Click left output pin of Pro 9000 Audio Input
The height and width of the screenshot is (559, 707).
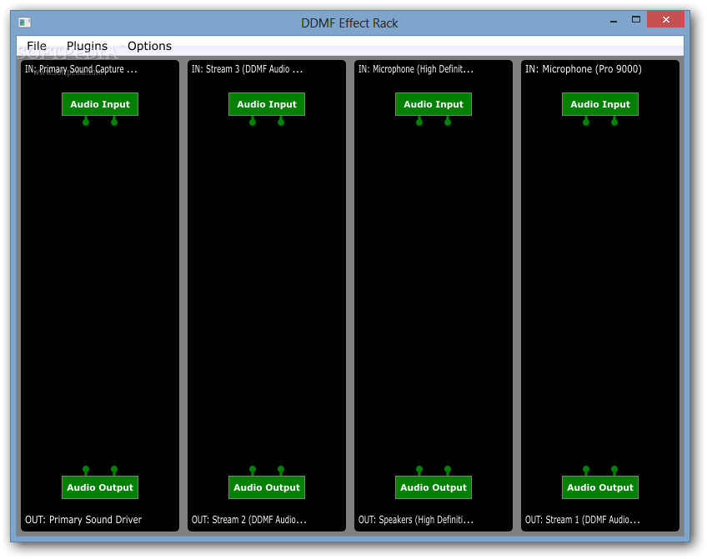[x=586, y=122]
